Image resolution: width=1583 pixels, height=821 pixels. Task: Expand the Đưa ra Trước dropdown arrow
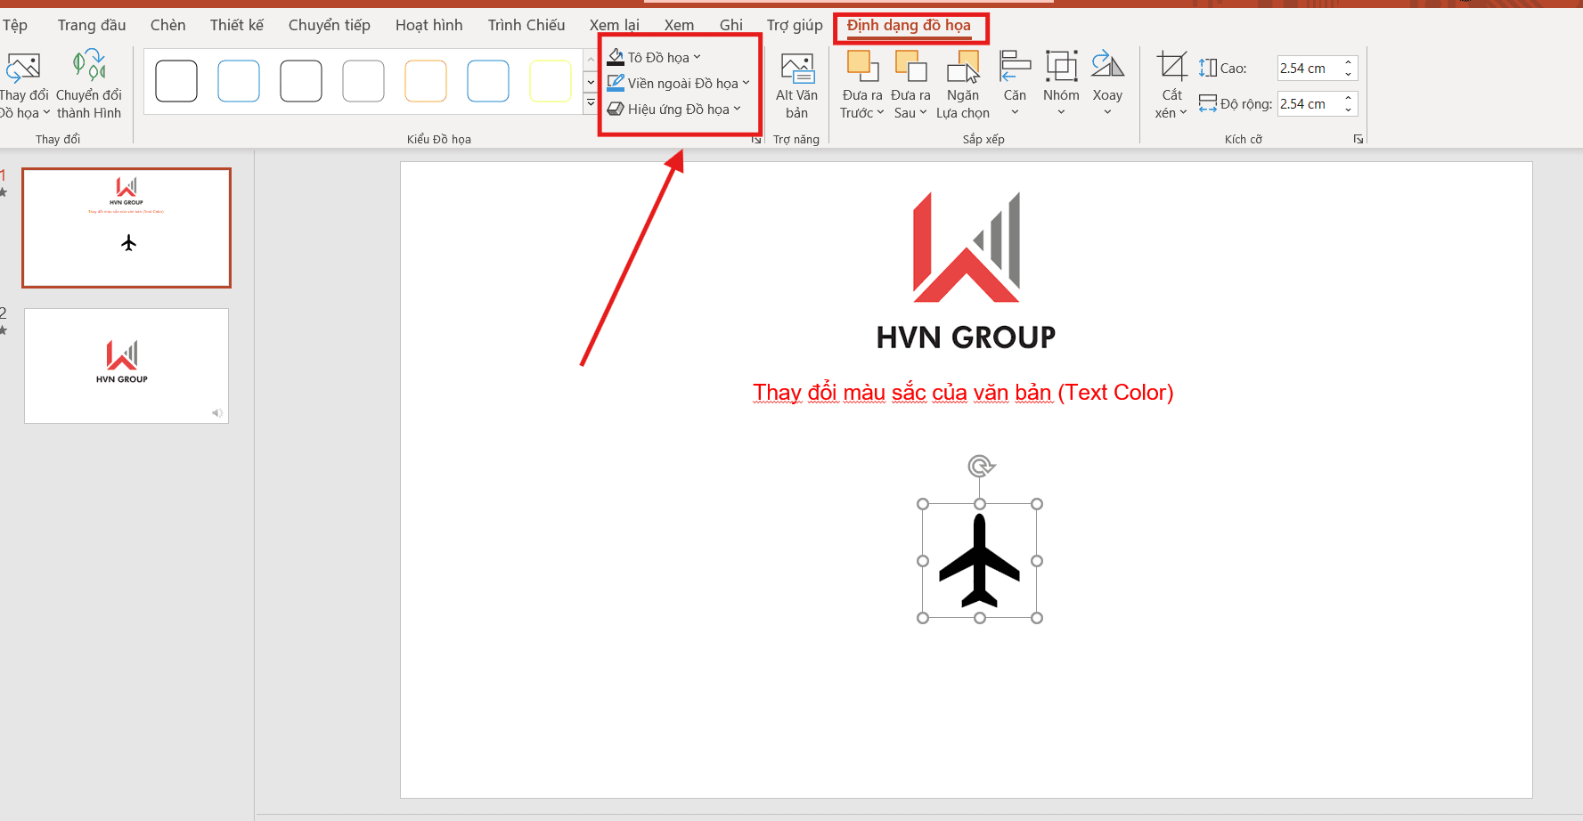click(x=880, y=113)
